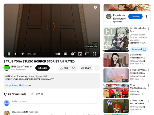Pause the video playback
Image resolution: width=154 pixels, height=115 pixels.
[9, 54]
